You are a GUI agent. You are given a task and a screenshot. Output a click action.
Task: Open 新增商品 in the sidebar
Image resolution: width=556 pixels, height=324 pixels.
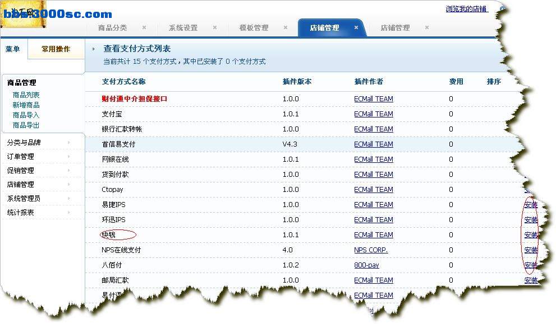(x=26, y=105)
